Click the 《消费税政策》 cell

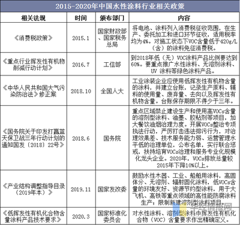point(34,38)
